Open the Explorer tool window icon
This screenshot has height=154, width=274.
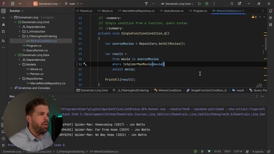[3, 11]
